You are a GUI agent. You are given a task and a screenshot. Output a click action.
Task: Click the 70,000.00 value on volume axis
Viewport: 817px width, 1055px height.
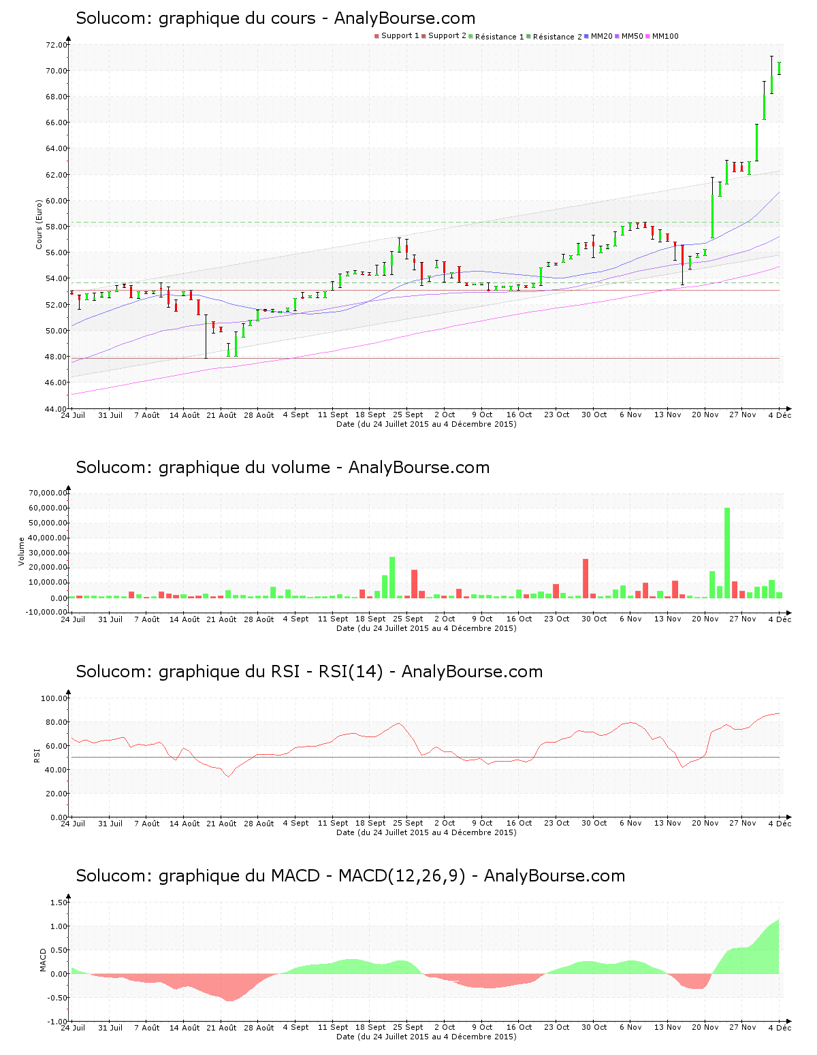(x=48, y=493)
